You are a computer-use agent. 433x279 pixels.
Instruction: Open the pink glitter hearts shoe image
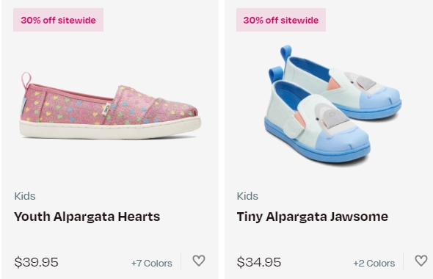pos(111,106)
